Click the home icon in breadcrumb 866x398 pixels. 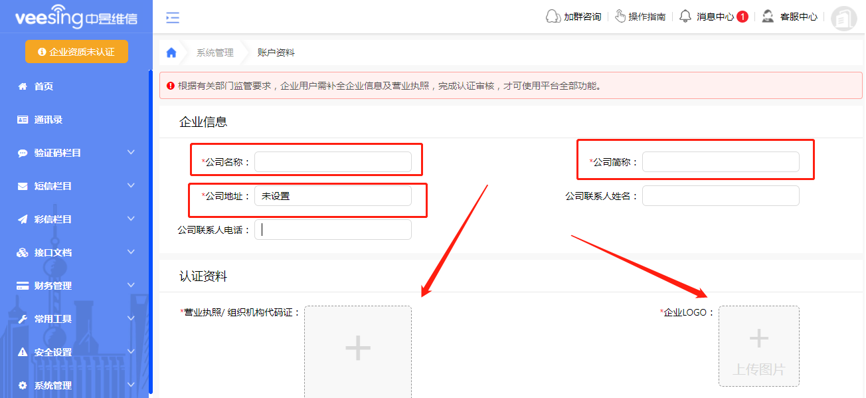point(171,52)
